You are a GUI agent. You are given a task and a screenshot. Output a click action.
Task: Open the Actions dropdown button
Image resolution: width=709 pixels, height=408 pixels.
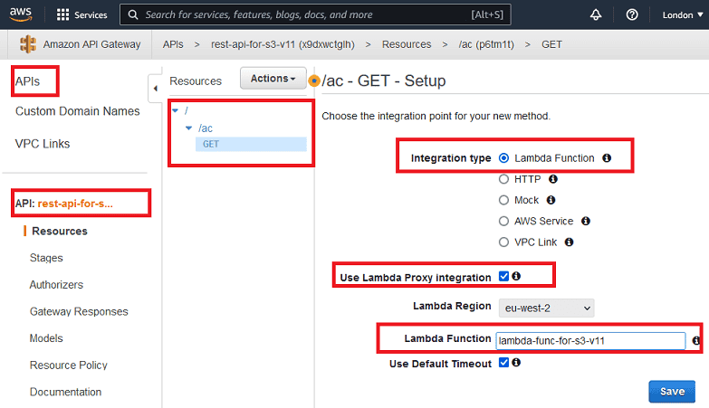(x=273, y=79)
